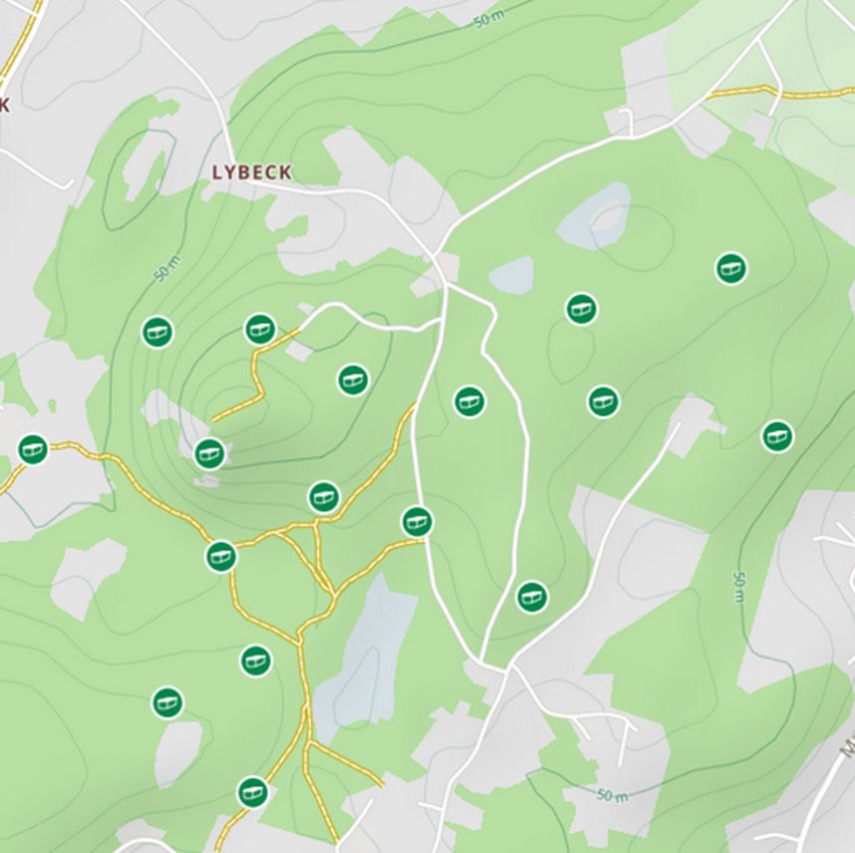Select the marker at the yellow trail's northern end
855x853 pixels.
pyautogui.click(x=259, y=329)
